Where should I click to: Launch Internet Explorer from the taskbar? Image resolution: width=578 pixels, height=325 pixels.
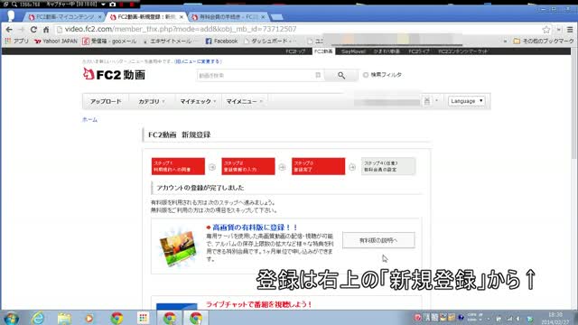pyautogui.click(x=38, y=318)
